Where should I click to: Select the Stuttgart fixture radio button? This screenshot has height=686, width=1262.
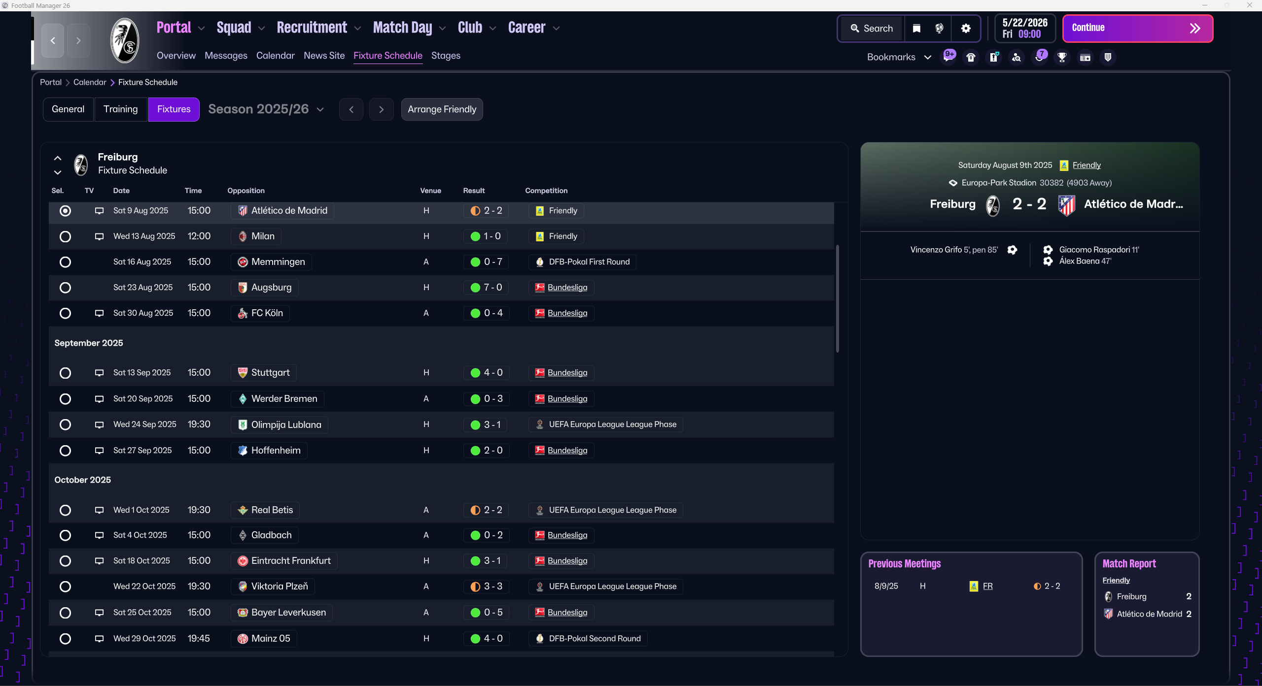pos(65,373)
